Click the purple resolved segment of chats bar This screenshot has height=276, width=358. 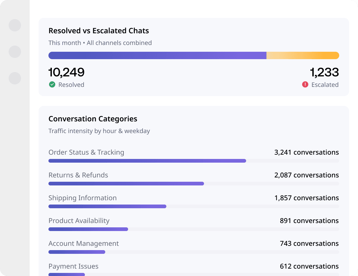[x=157, y=55]
